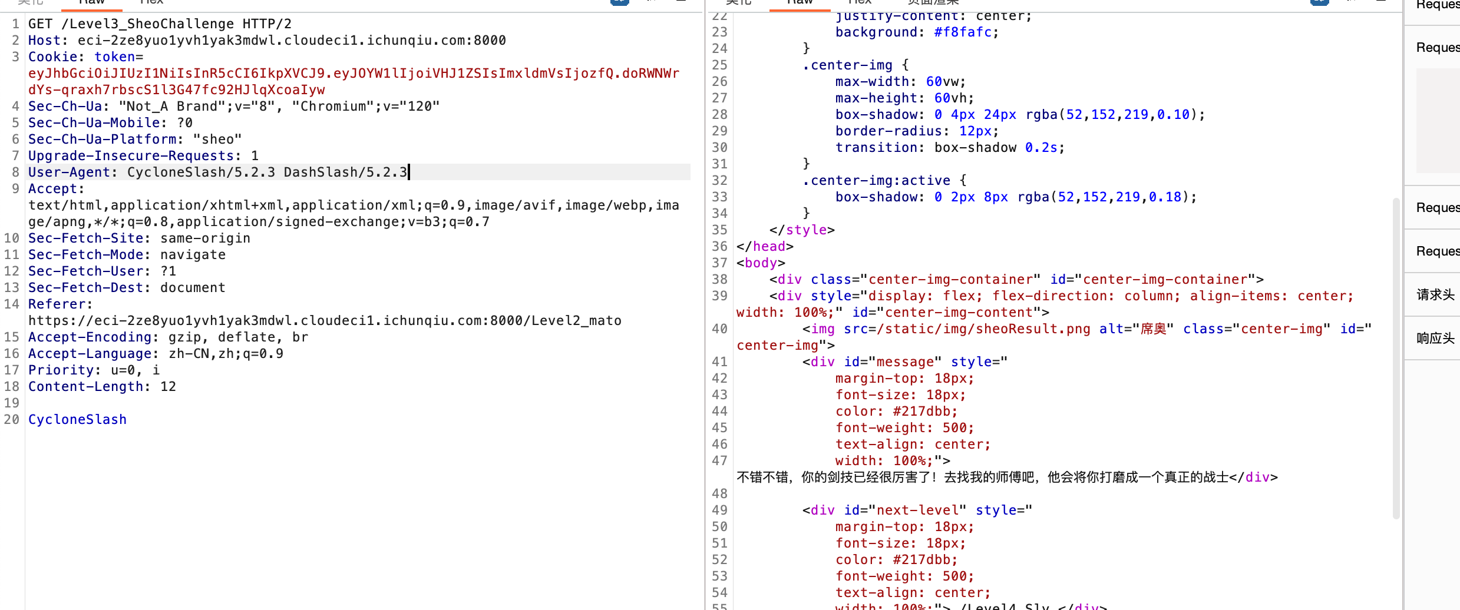Toggle the blue highlighted icon in request toolbar
The width and height of the screenshot is (1460, 610).
tap(619, 2)
